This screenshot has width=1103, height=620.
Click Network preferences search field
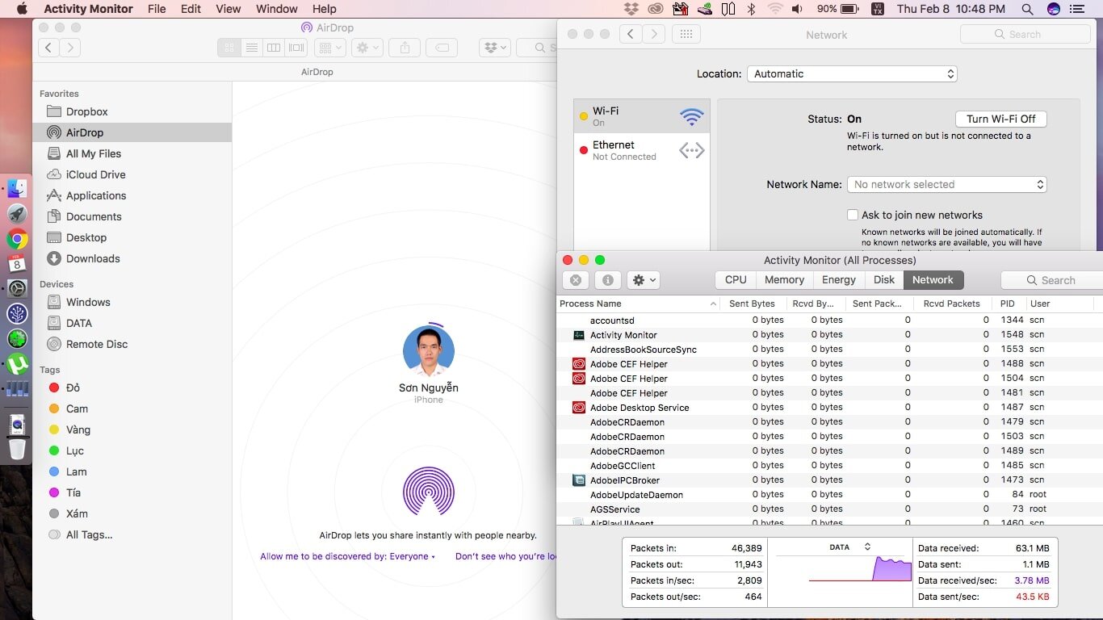(1025, 34)
